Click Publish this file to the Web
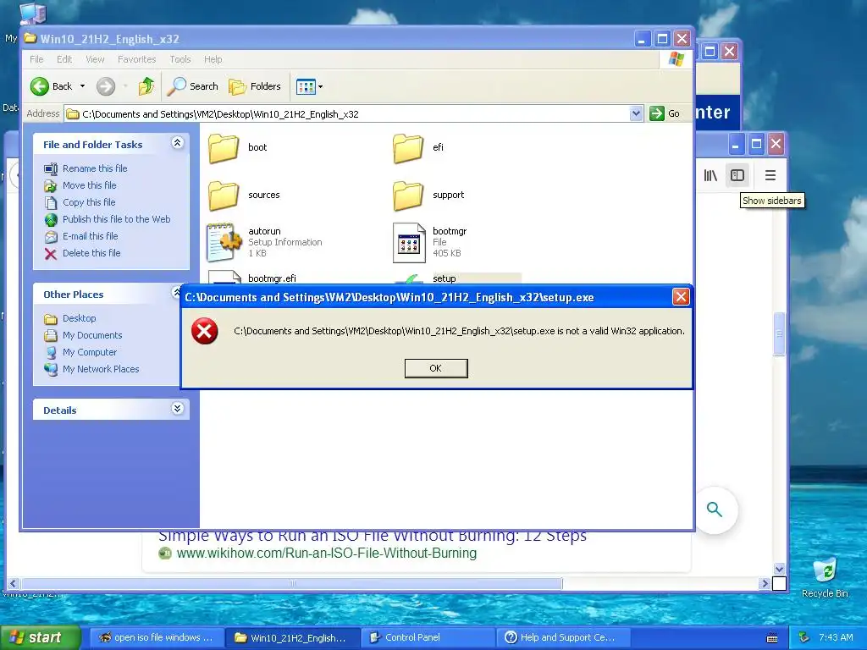This screenshot has width=867, height=650. (116, 219)
